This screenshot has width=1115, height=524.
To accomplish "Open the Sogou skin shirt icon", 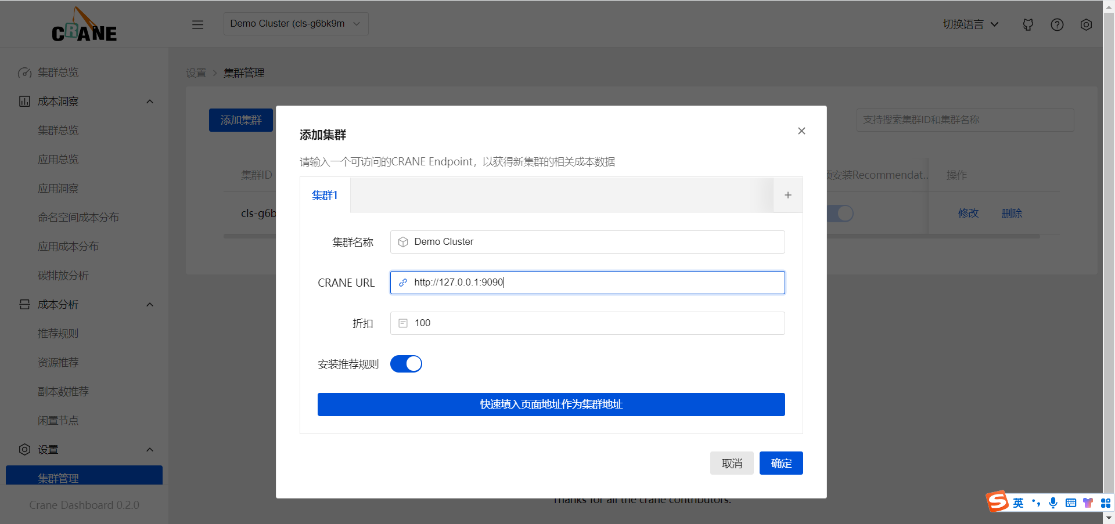I will (x=1088, y=503).
